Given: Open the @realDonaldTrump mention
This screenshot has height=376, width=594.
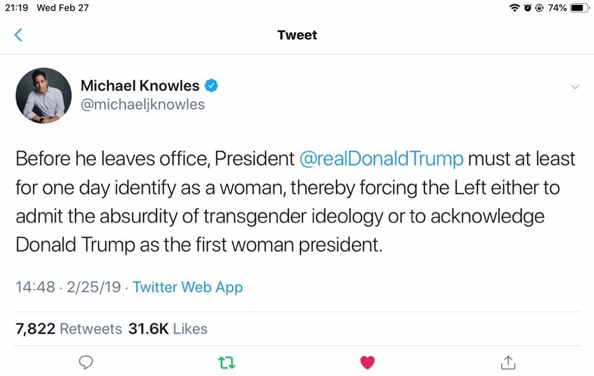Looking at the screenshot, I should [381, 159].
